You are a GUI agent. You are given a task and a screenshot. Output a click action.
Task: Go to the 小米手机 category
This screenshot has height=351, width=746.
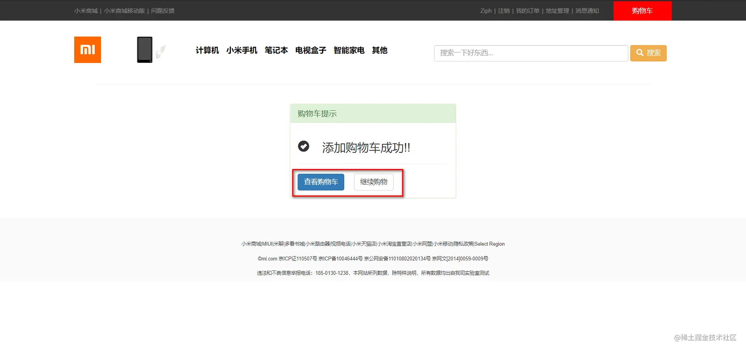(242, 51)
